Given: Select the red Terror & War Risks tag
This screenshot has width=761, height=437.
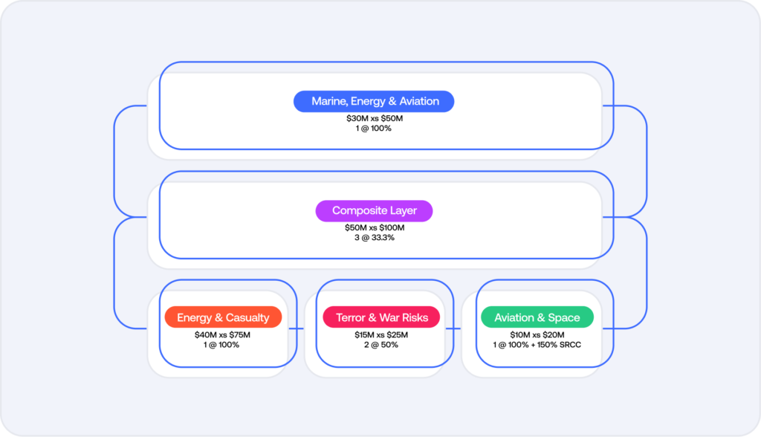Looking at the screenshot, I should pos(381,317).
